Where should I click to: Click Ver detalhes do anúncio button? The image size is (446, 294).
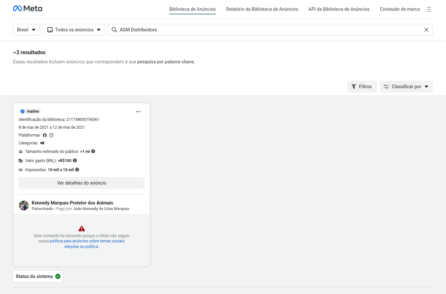82,183
